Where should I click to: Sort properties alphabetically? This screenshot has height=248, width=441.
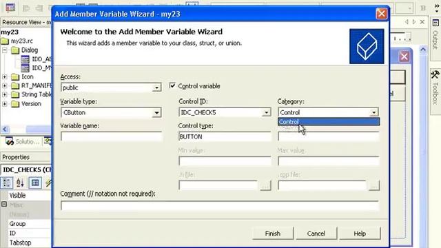20,183
